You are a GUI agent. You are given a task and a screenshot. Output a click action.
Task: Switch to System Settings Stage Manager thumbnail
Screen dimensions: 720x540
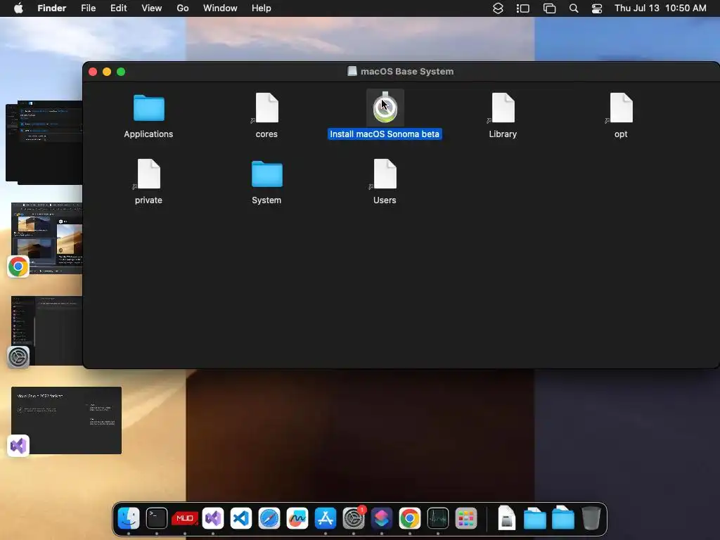click(46, 330)
